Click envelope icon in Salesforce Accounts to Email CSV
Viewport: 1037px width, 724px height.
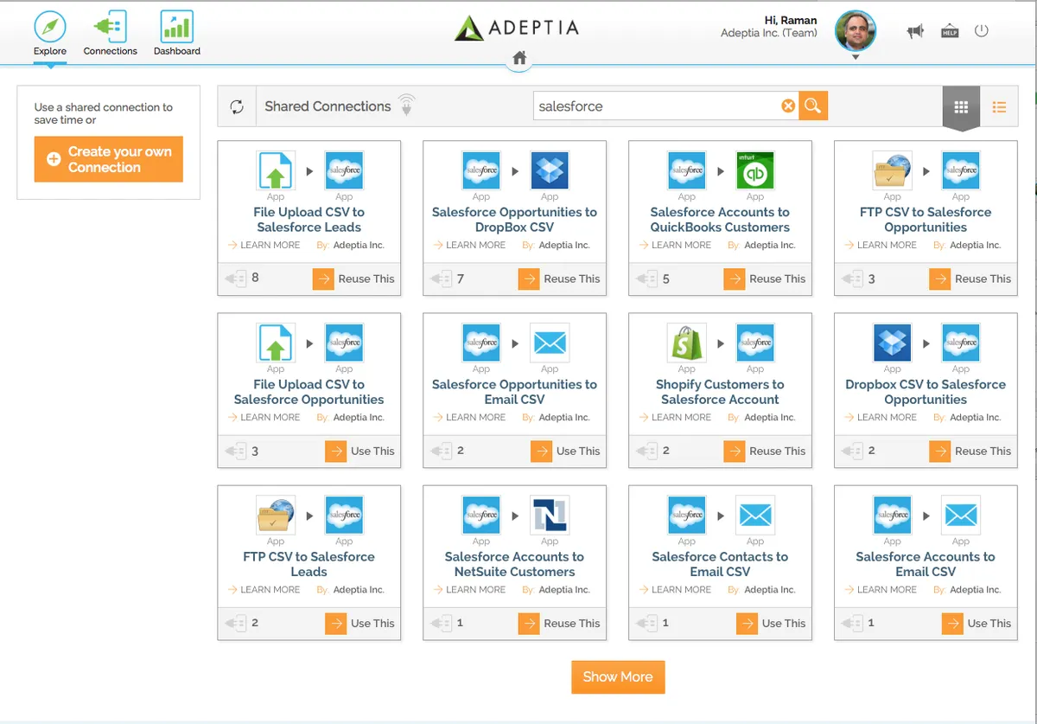pyautogui.click(x=961, y=515)
